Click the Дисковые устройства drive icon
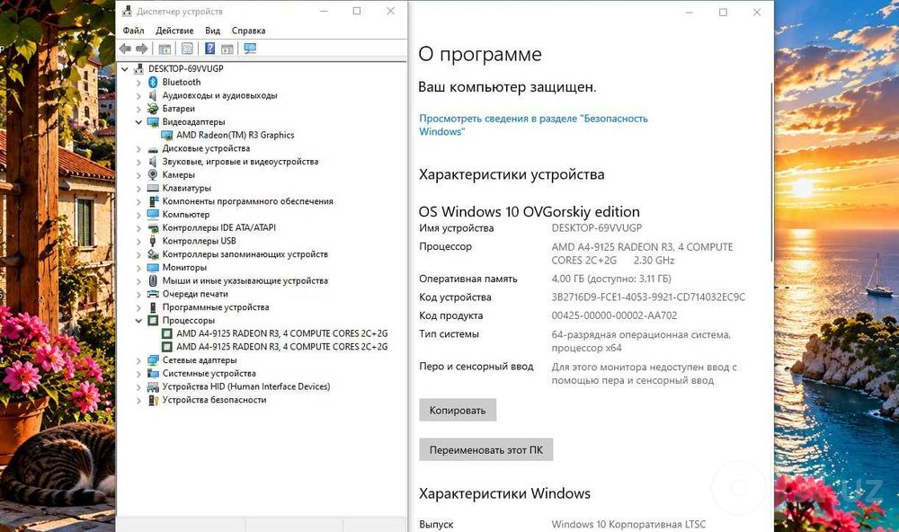 (153, 148)
